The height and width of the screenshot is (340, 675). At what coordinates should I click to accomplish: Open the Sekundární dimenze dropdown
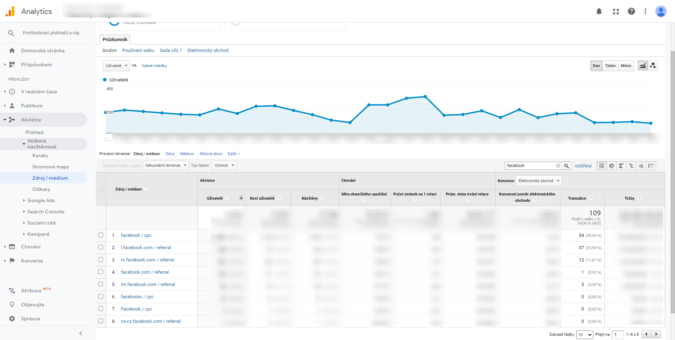coord(166,165)
